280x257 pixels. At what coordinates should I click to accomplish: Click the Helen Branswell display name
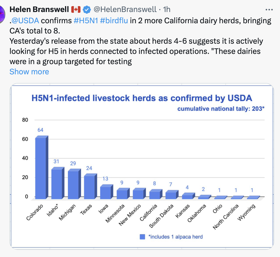[x=39, y=10]
